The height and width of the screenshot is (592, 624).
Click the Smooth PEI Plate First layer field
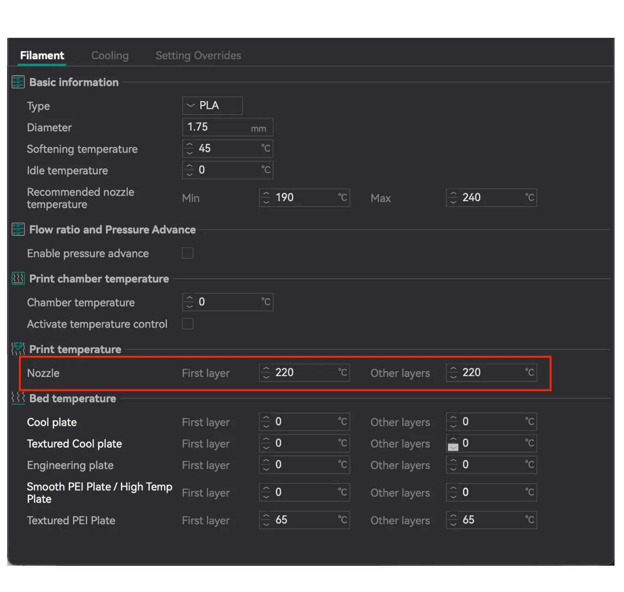[x=304, y=492]
